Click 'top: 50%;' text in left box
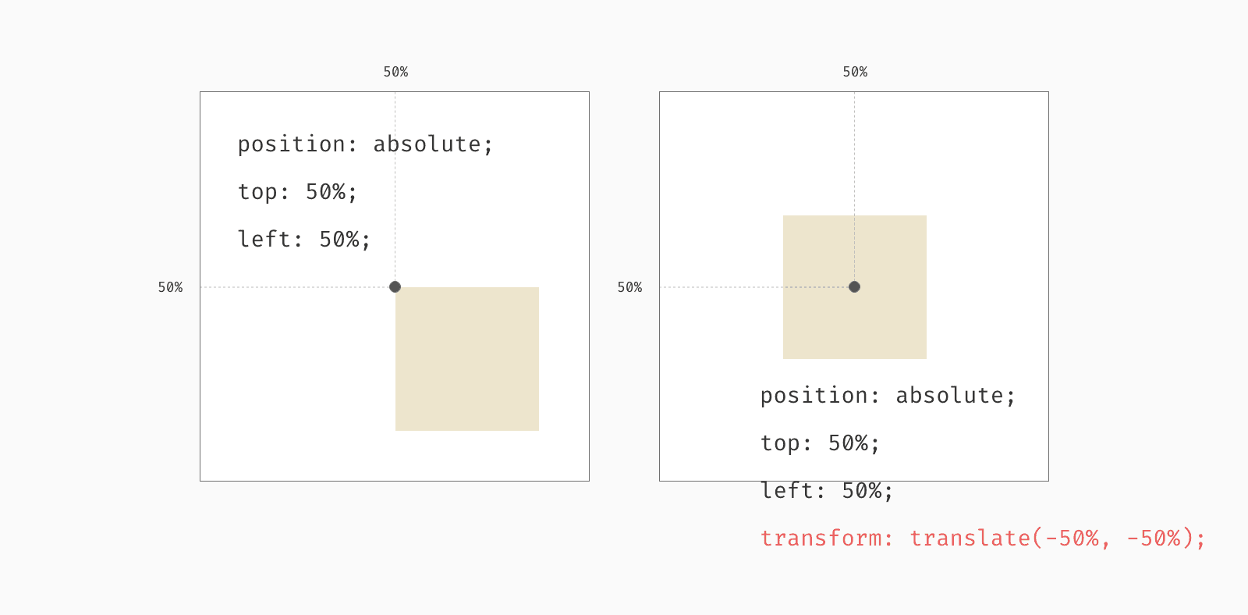The image size is (1248, 615). [x=297, y=192]
